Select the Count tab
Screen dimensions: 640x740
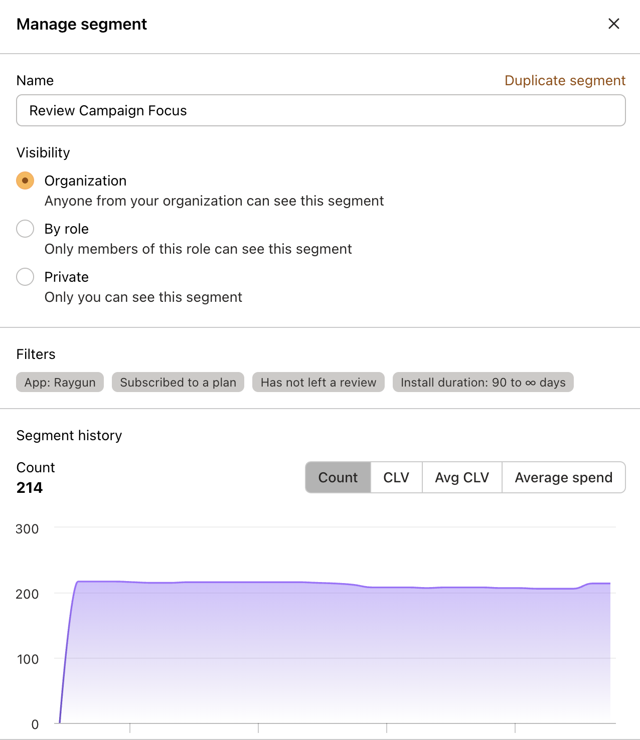click(x=338, y=477)
